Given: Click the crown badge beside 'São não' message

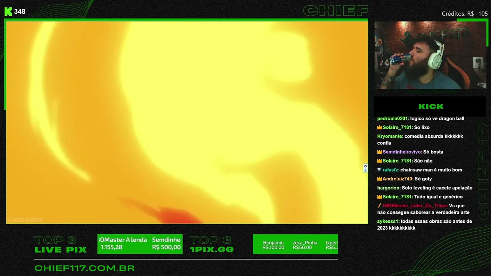Looking at the screenshot, I should pos(379,161).
